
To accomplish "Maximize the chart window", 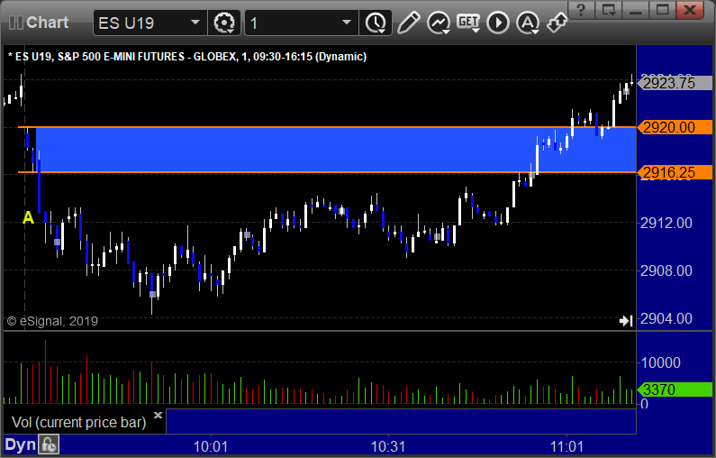I will pos(662,10).
